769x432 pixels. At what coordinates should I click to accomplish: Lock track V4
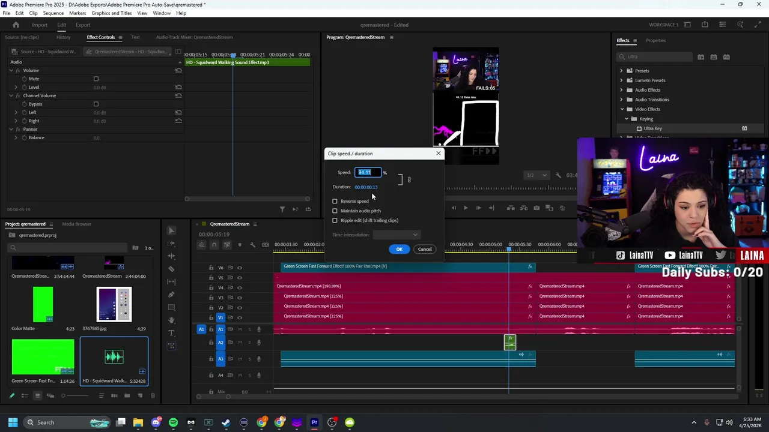[211, 287]
